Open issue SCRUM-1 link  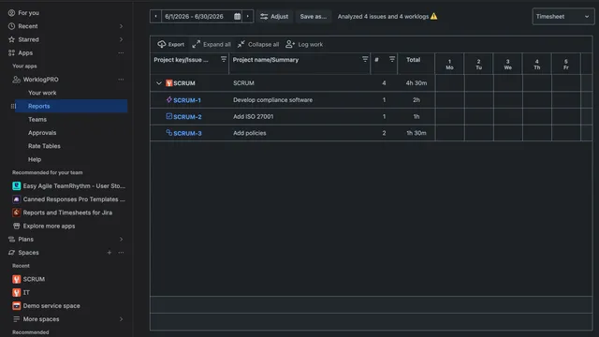click(x=187, y=100)
